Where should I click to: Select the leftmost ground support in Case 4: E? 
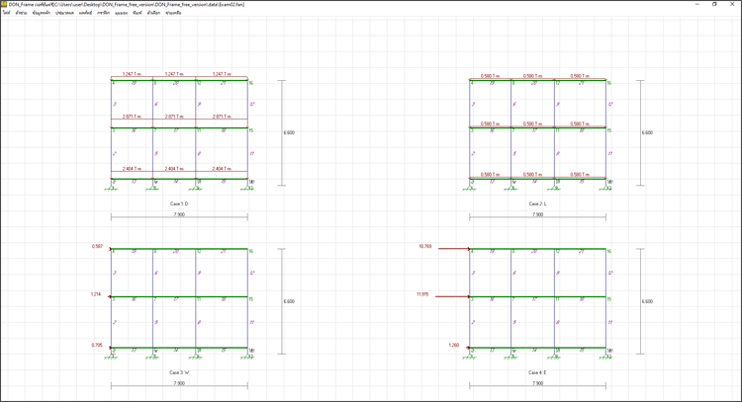point(469,354)
